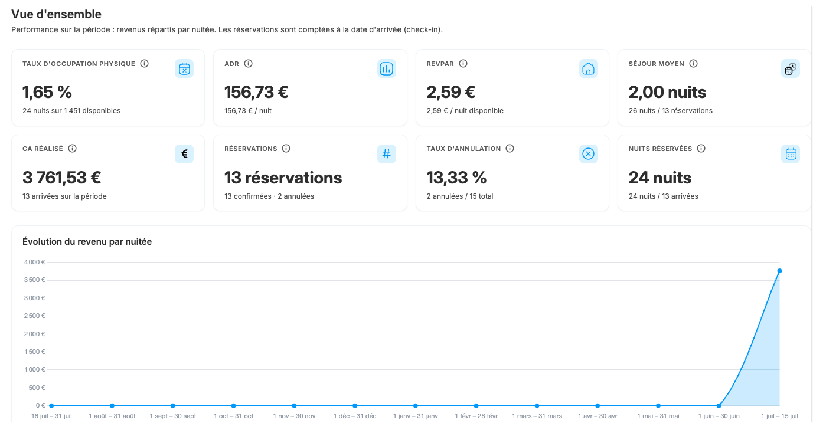Screen dimensions: 813x433
Task: Click the text 24 nuits sur 1 451 disponibles
Action: click(x=71, y=111)
